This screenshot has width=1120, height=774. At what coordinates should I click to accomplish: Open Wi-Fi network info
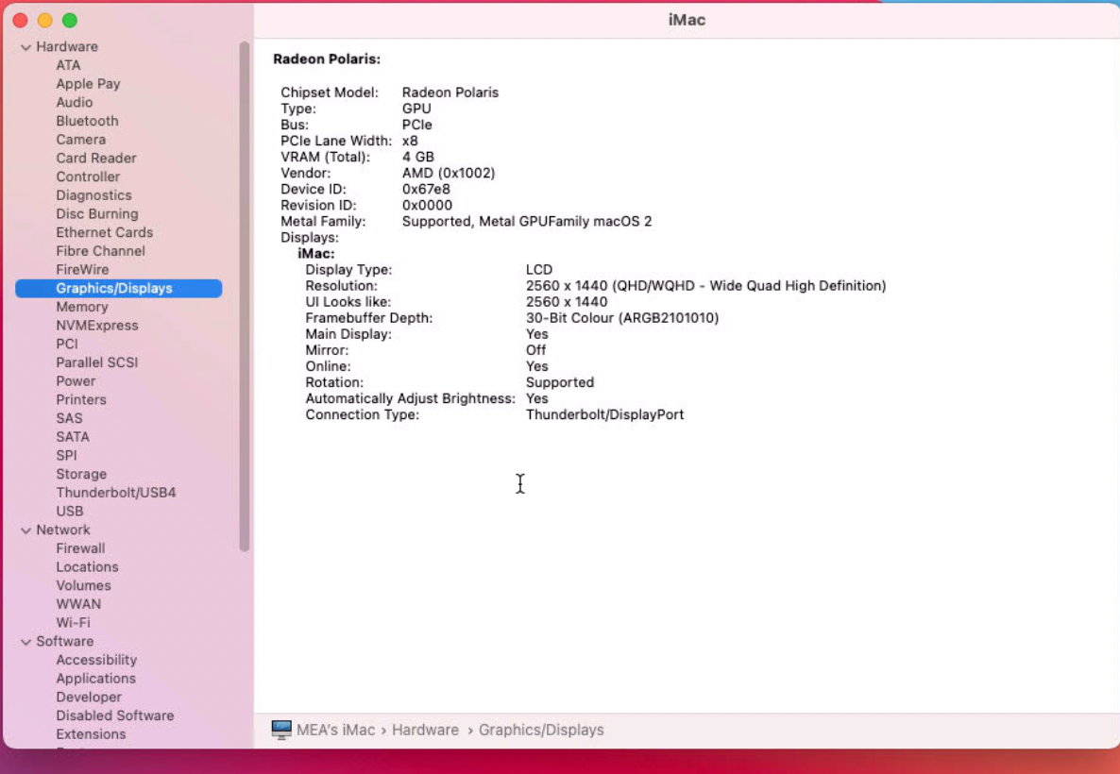(x=73, y=622)
